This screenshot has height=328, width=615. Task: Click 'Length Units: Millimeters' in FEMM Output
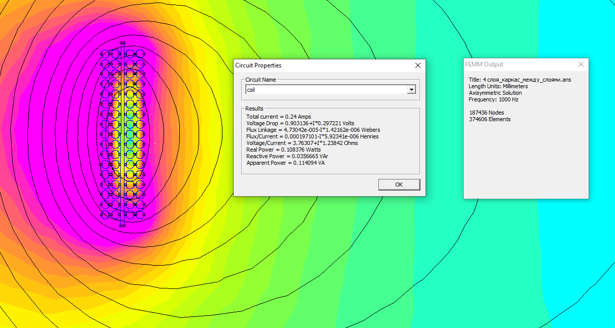tap(498, 86)
